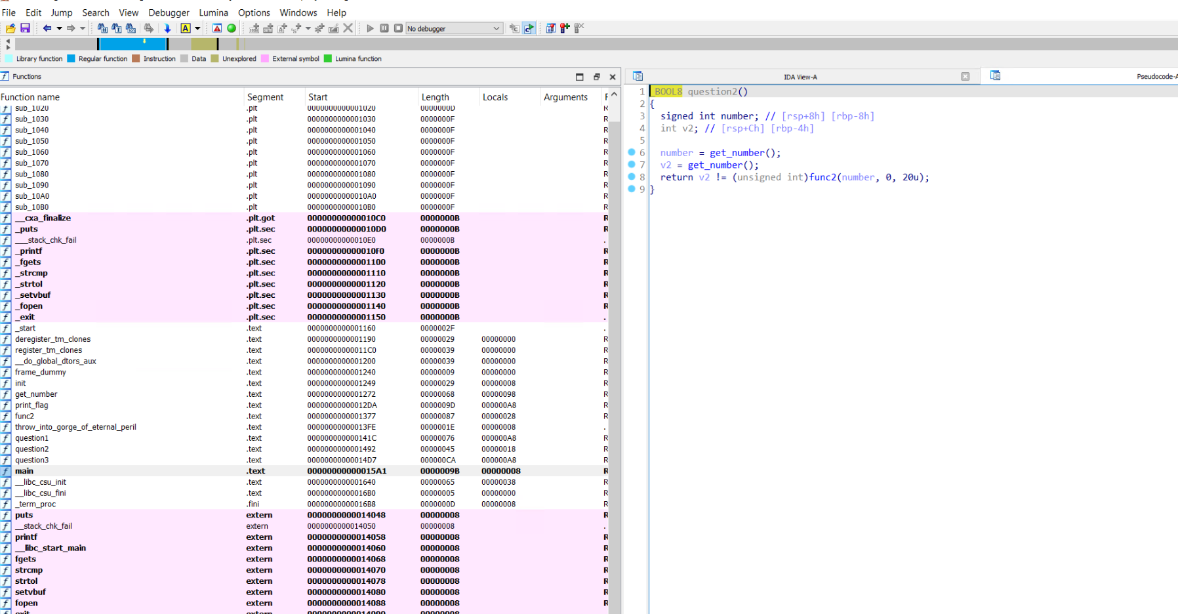
Task: Select the _fopen function row
Action: click(x=304, y=306)
